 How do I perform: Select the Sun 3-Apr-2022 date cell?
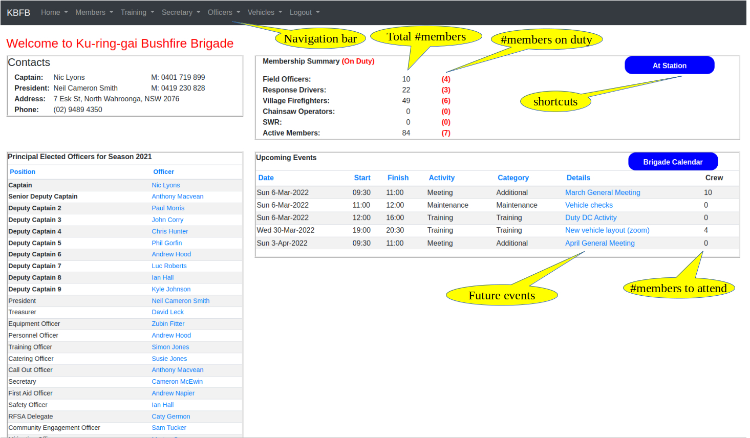[x=282, y=243]
